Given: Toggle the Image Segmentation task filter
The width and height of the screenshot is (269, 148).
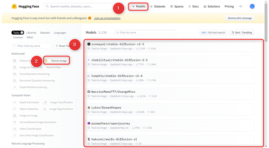Looking at the screenshot, I should (58, 109).
